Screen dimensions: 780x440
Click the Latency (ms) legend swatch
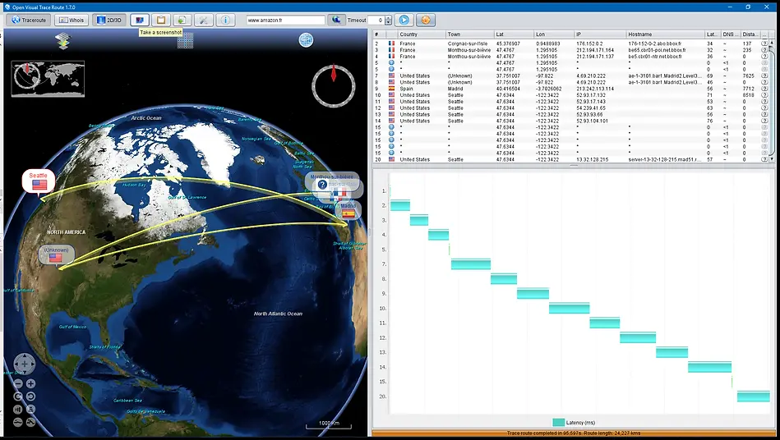pyautogui.click(x=559, y=423)
